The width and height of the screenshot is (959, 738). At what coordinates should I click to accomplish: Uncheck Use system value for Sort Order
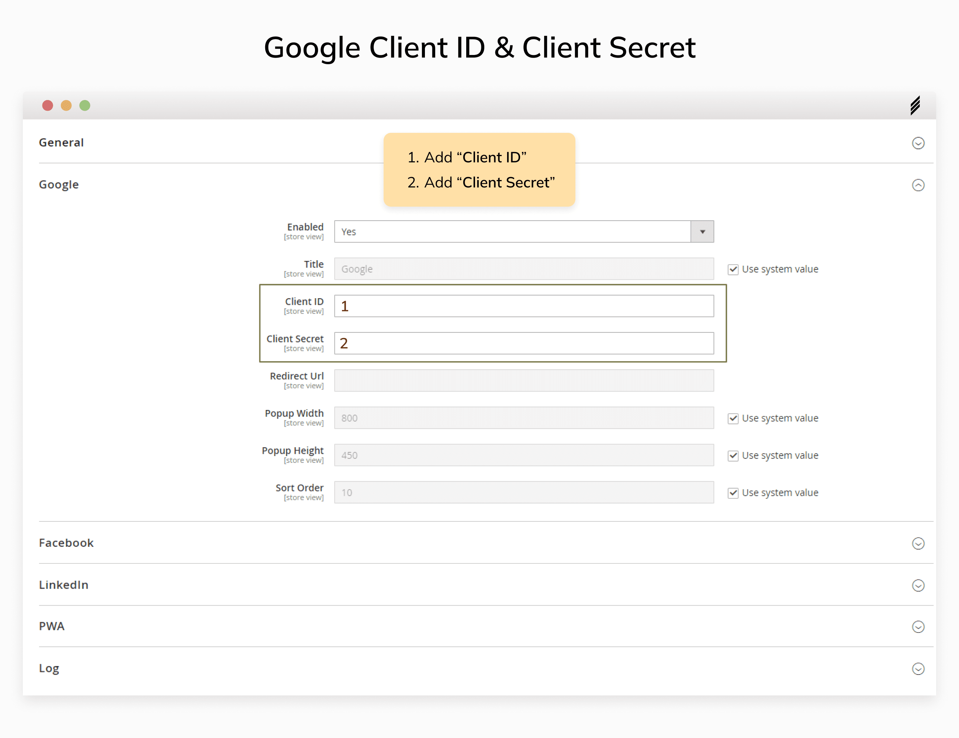[x=733, y=493]
